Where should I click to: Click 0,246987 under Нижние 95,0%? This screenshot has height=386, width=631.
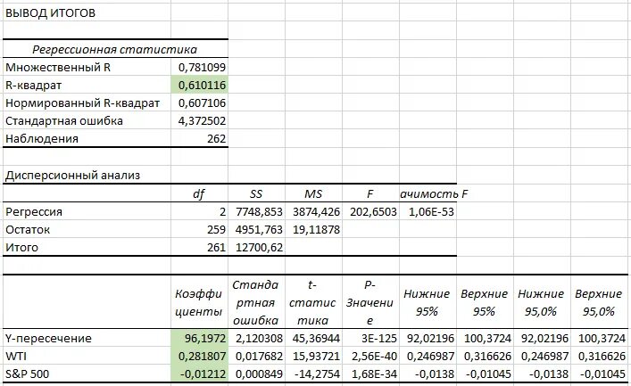click(x=545, y=356)
